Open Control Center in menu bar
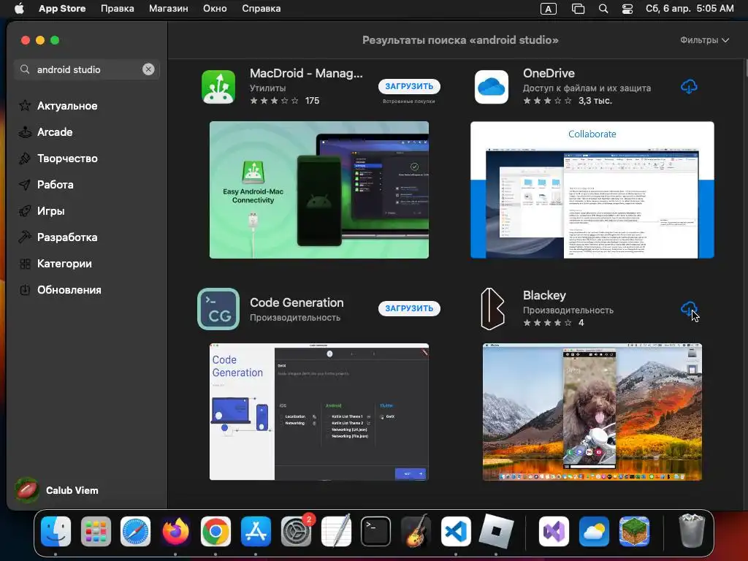This screenshot has height=561, width=748. 627,9
